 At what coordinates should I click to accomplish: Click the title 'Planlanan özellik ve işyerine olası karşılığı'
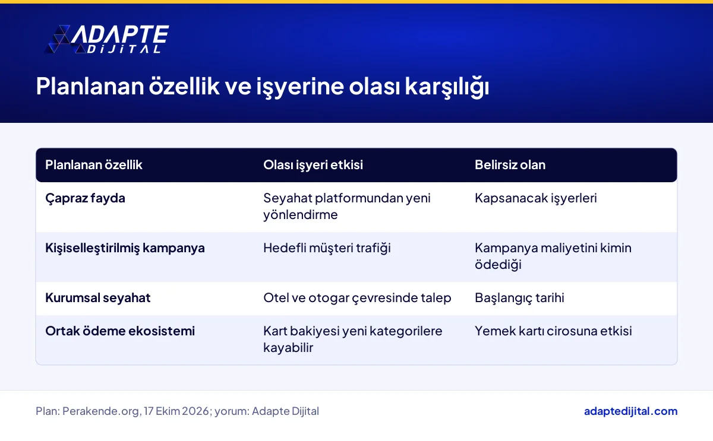[x=263, y=87]
